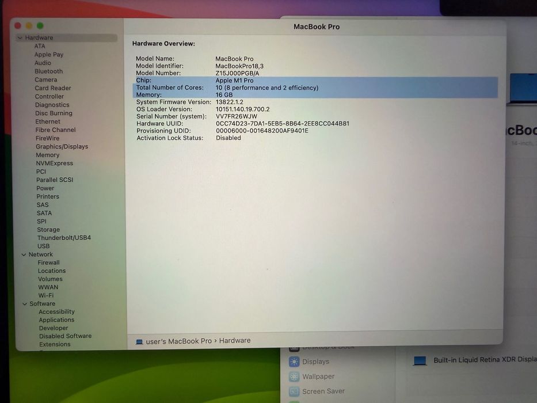The width and height of the screenshot is (537, 403).
Task: Select the Memory 16 GB row
Action: 315,94
